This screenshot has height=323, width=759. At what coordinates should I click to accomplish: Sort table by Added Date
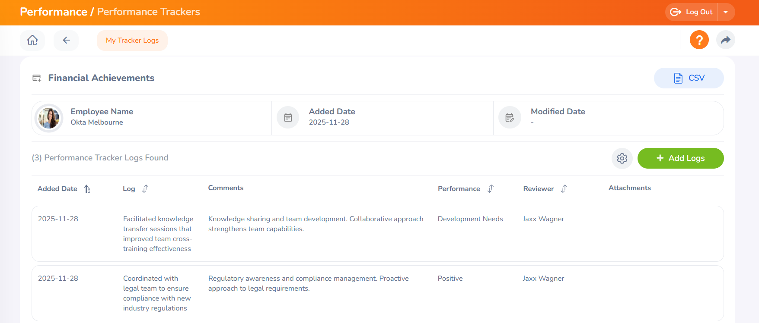pos(87,189)
